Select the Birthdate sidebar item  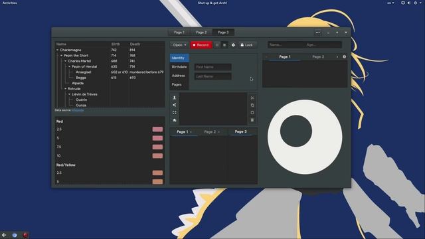179,67
